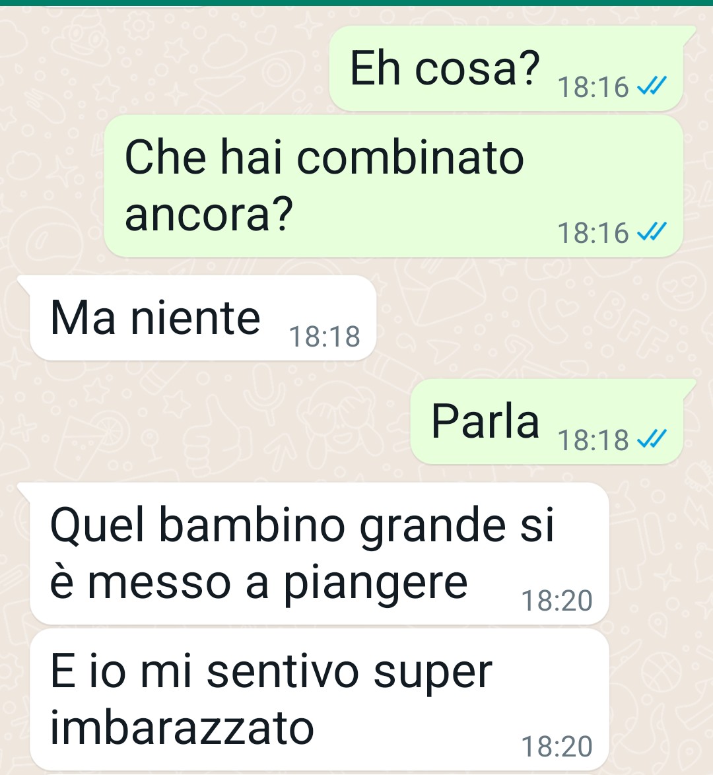Viewport: 713px width, 775px height.
Task: Click the 18:16 timestamp on 'Eh cosa?'
Action: click(x=593, y=88)
